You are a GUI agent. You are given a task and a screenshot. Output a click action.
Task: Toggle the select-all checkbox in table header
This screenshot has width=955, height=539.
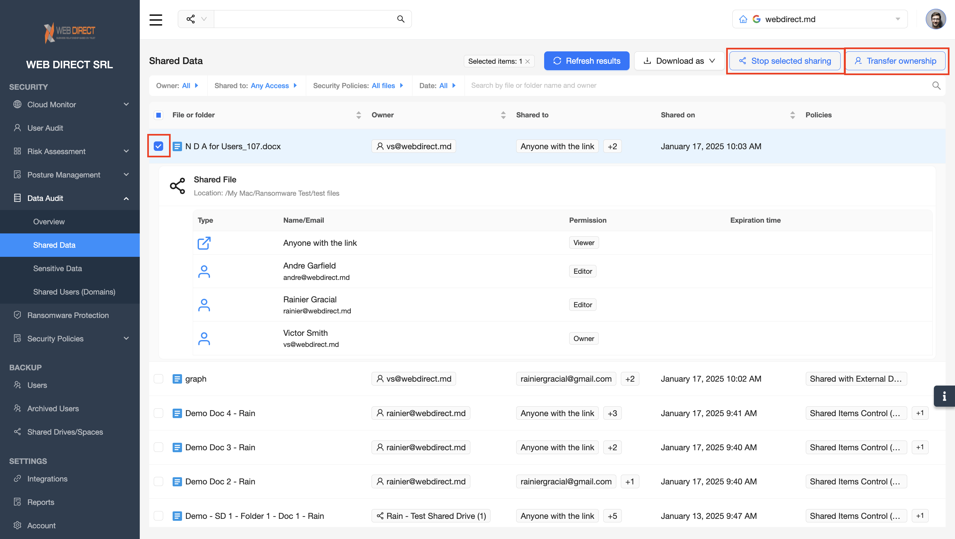(159, 115)
